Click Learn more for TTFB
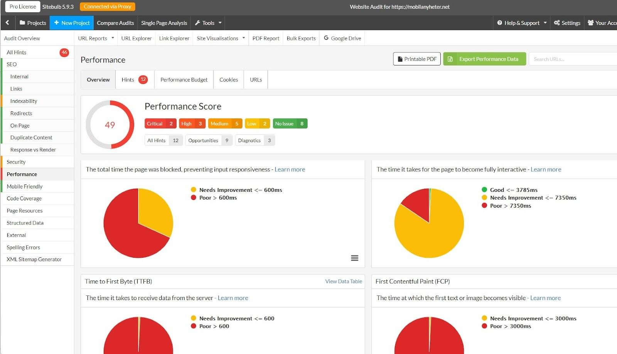Viewport: 617px width, 354px height. pyautogui.click(x=233, y=298)
